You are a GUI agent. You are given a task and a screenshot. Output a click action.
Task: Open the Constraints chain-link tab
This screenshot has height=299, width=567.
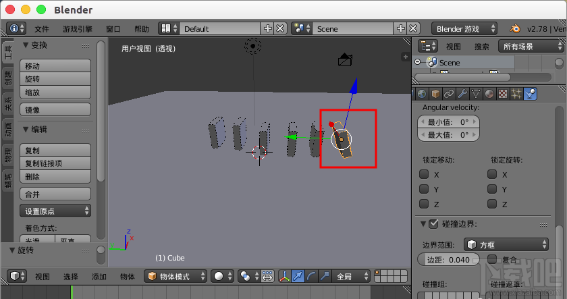click(x=449, y=94)
